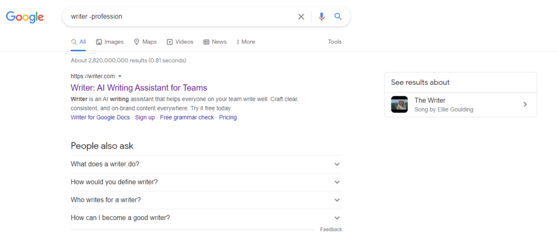The height and width of the screenshot is (252, 558).
Task: Click the Tools button
Action: click(x=335, y=42)
